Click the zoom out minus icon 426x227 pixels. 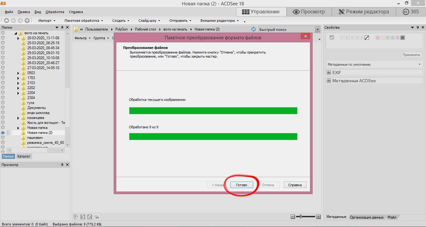pos(293,217)
